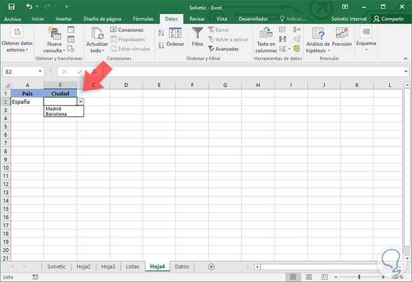Sort Z to A descending

coord(161,46)
